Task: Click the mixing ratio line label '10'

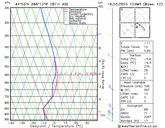Action: click(x=80, y=73)
